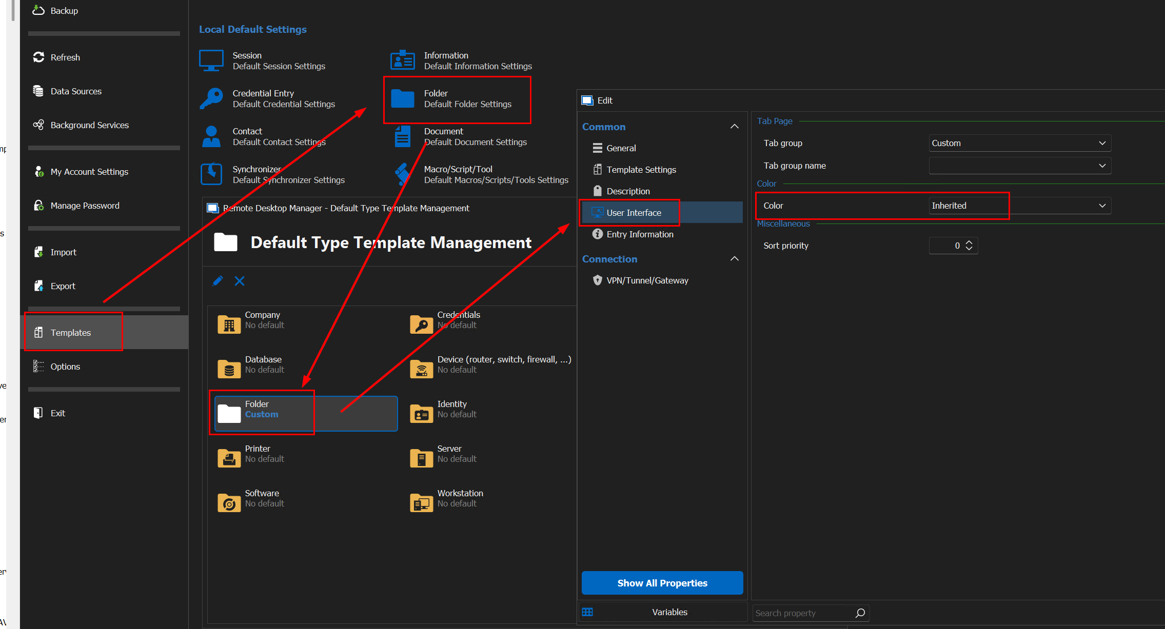The height and width of the screenshot is (629, 1165).
Task: Open My Account Settings icon
Action: 38,171
